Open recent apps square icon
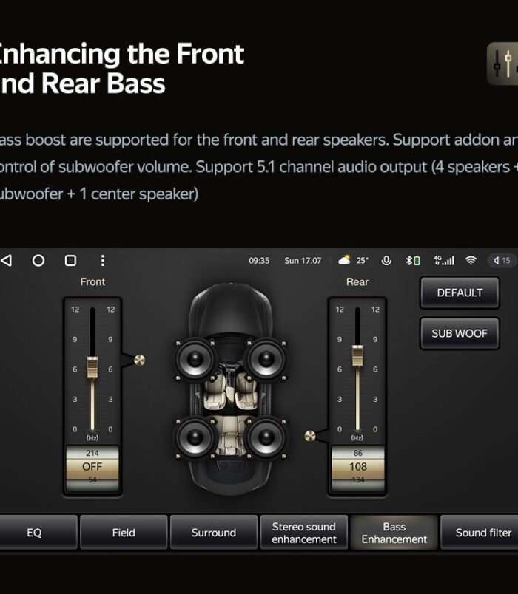Screen dimensions: 518x594 pyautogui.click(x=70, y=261)
